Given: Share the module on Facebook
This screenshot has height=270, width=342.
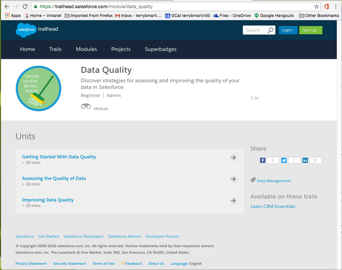Looking at the screenshot, I should [x=263, y=160].
